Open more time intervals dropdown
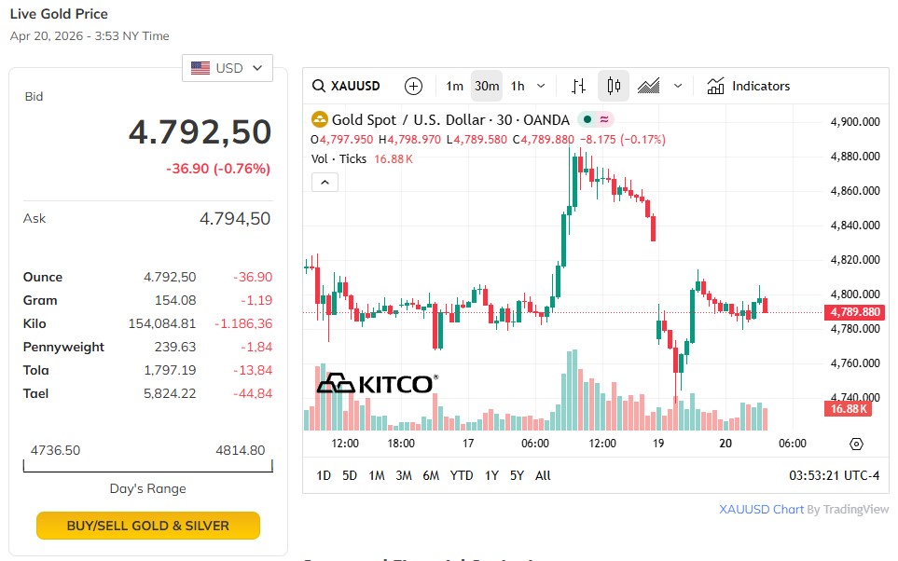This screenshot has width=898, height=561. tap(541, 86)
